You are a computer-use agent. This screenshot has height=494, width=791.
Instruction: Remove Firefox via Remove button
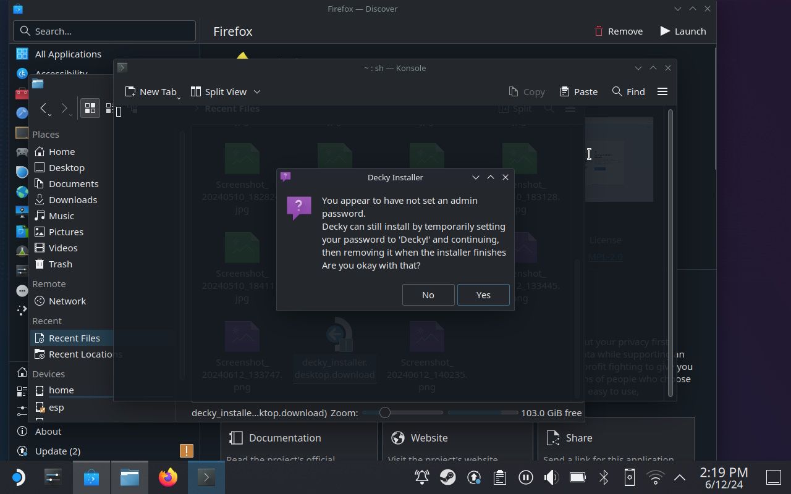pyautogui.click(x=618, y=31)
